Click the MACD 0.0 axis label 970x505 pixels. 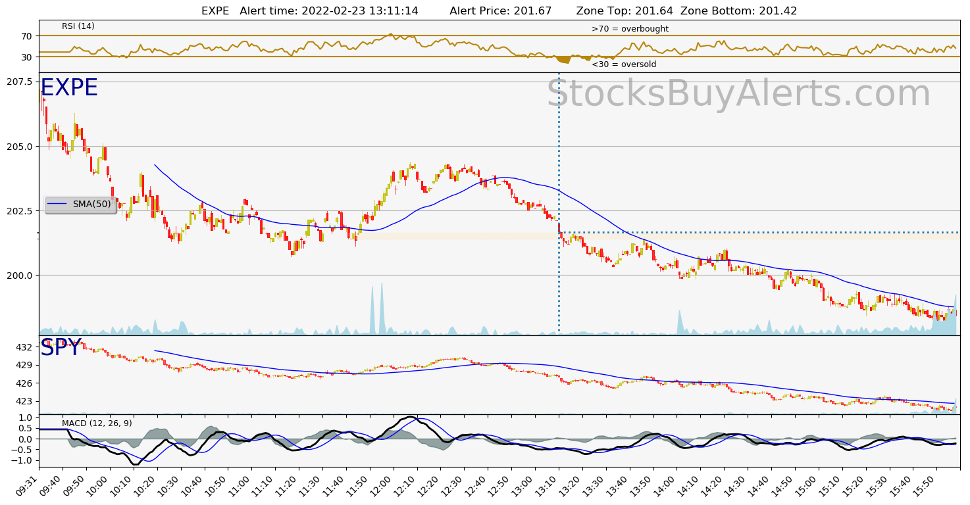(25, 439)
